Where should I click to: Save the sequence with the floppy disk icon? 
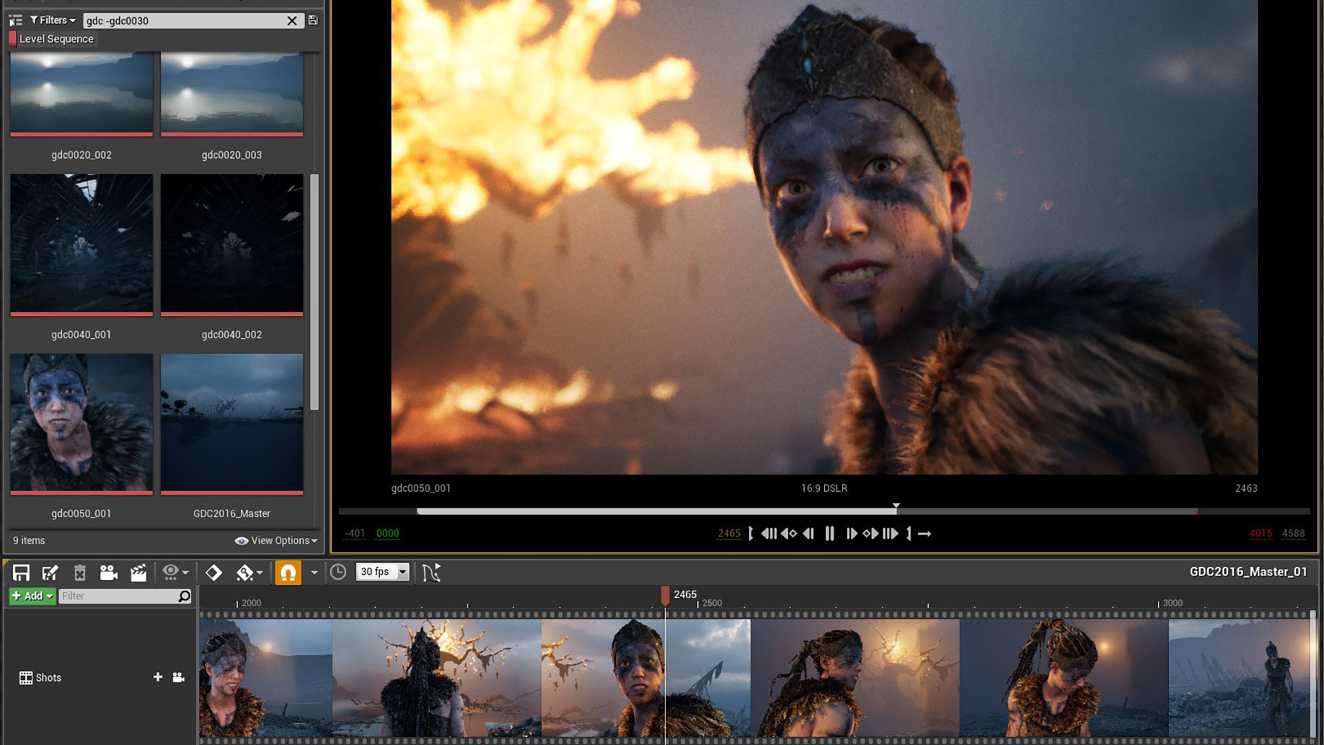pyautogui.click(x=21, y=573)
